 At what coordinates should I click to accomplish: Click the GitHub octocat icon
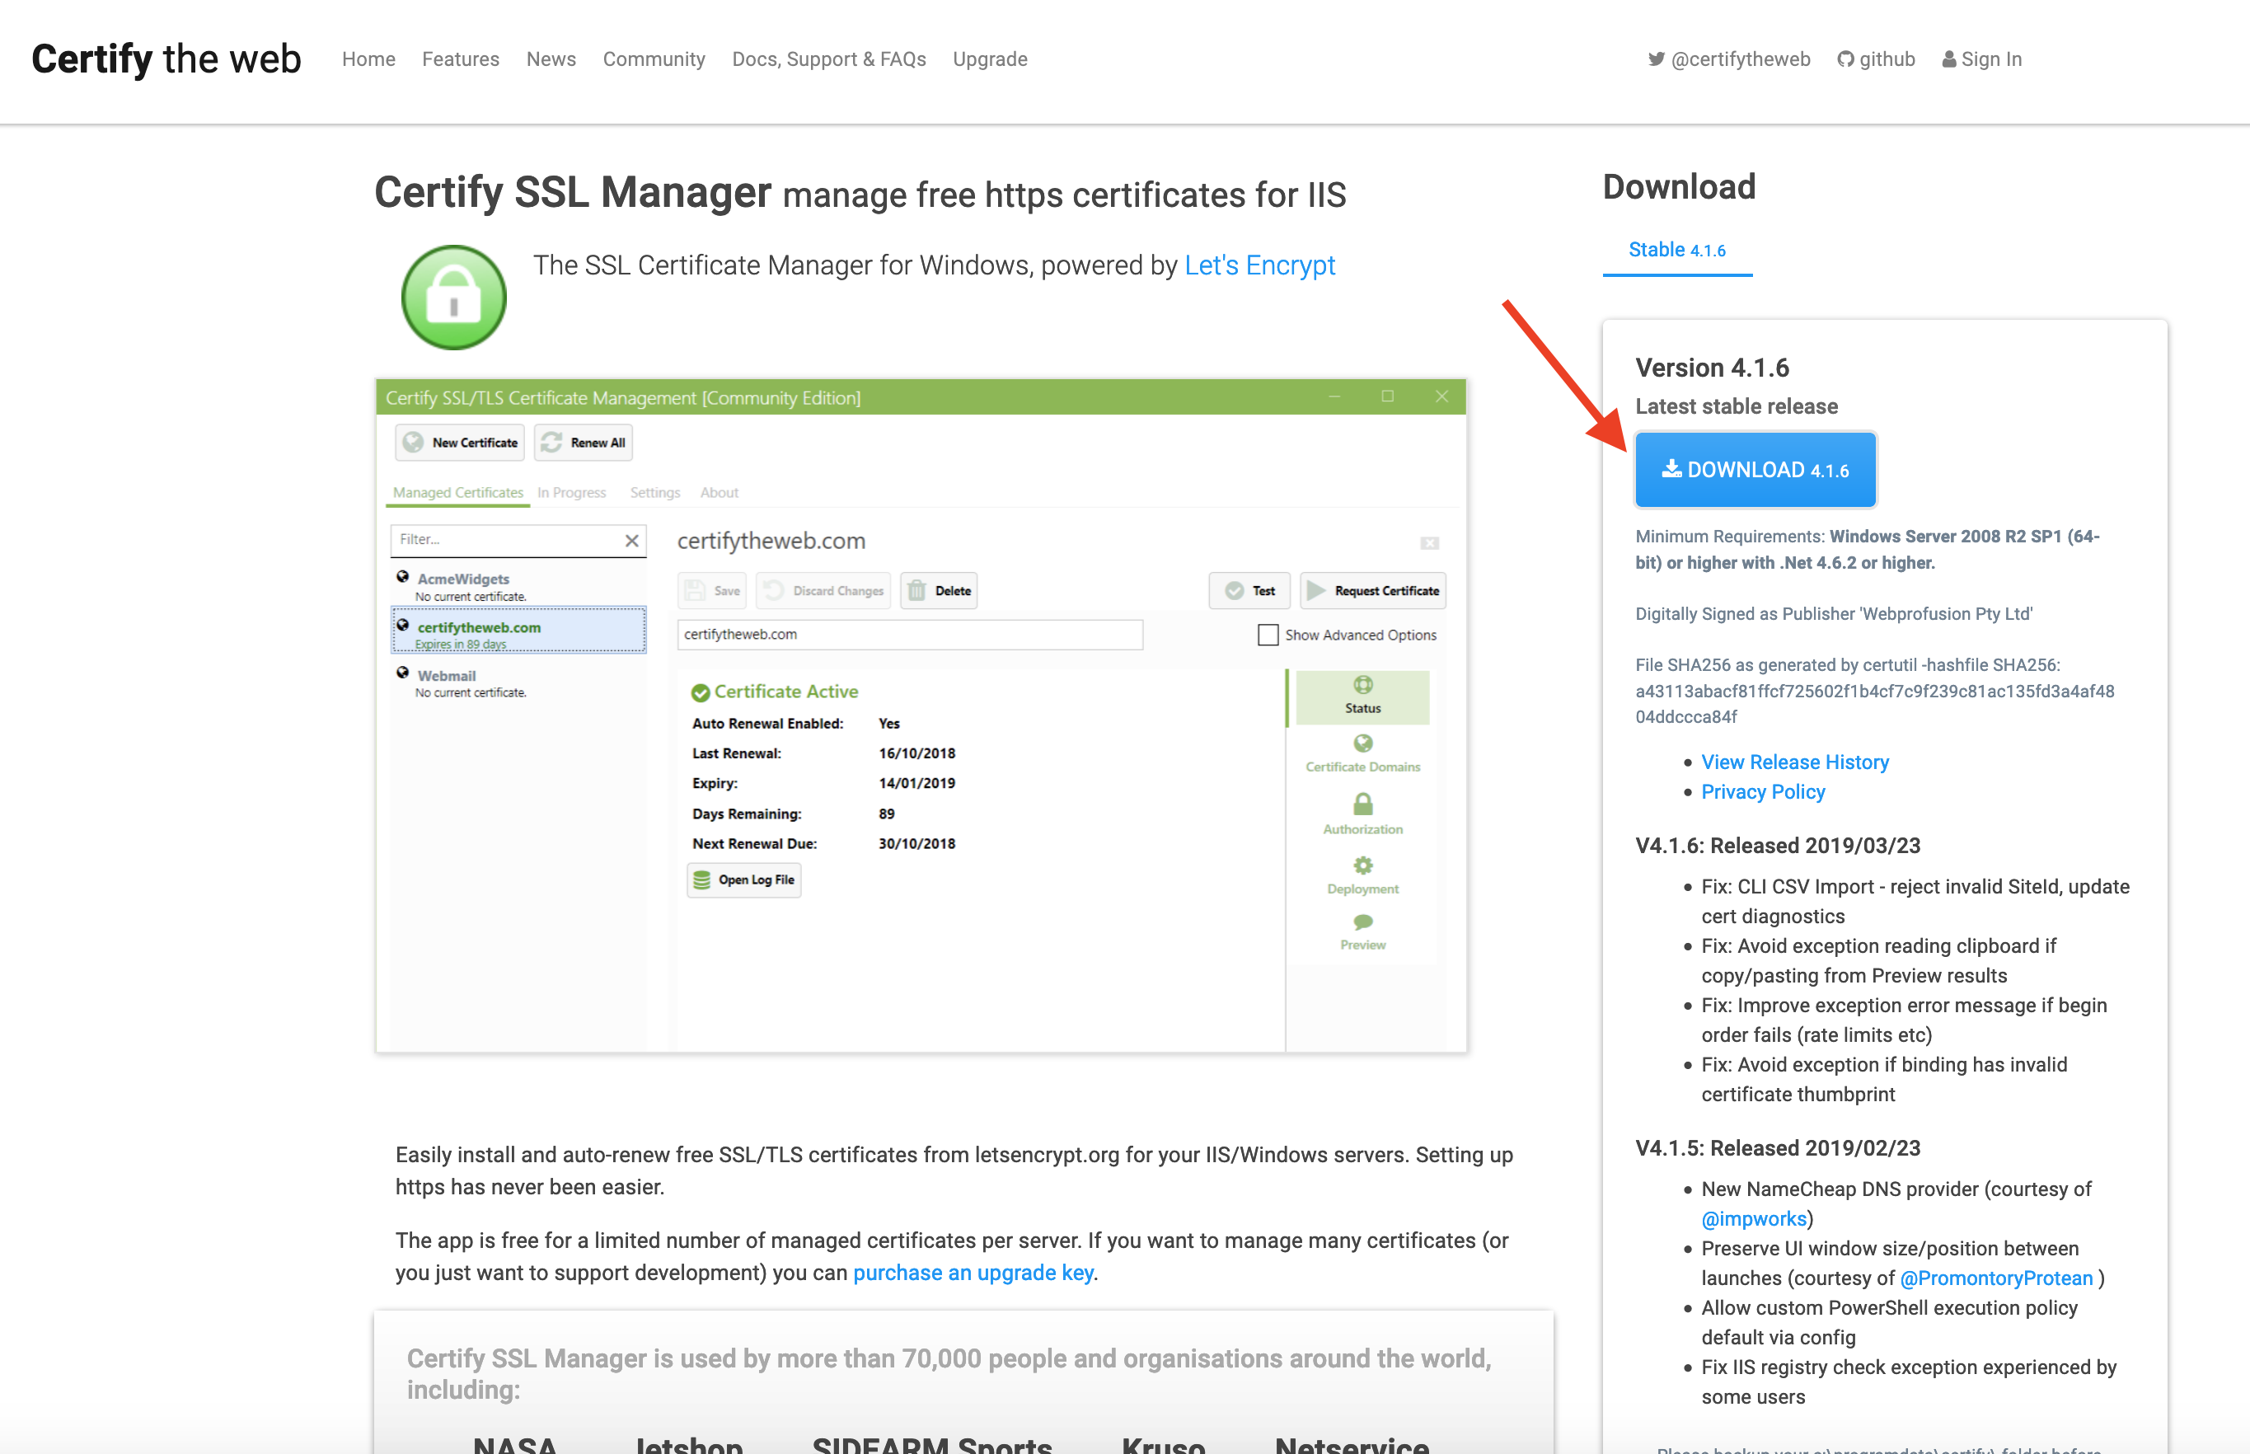pos(1846,59)
